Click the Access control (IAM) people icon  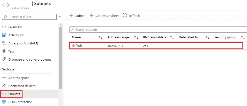tap(4, 43)
